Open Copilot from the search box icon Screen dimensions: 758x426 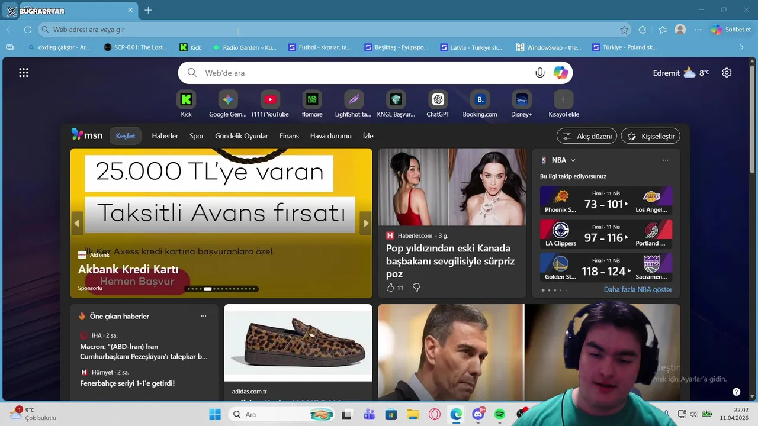click(x=560, y=73)
